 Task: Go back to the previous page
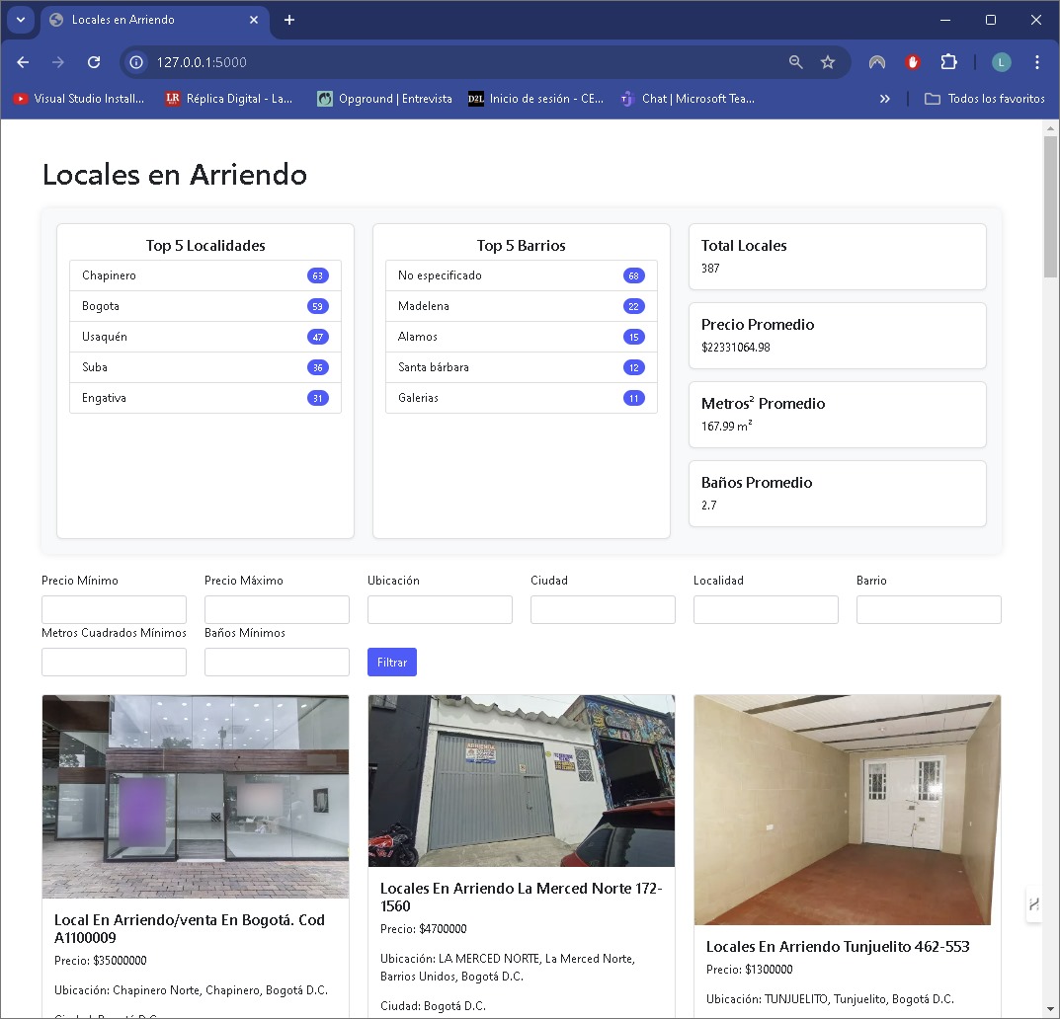point(23,62)
